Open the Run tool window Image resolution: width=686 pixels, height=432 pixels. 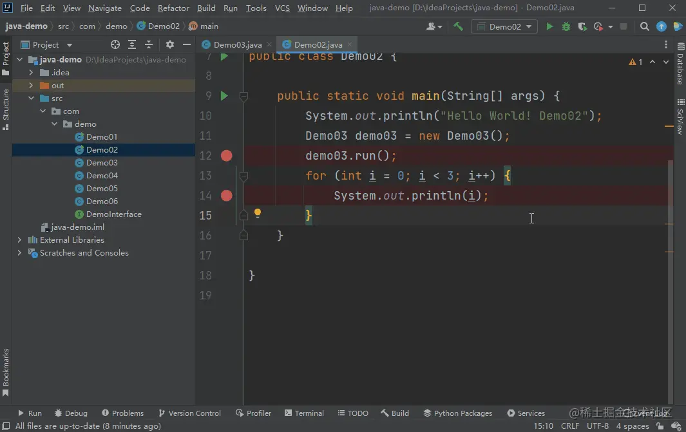point(30,413)
